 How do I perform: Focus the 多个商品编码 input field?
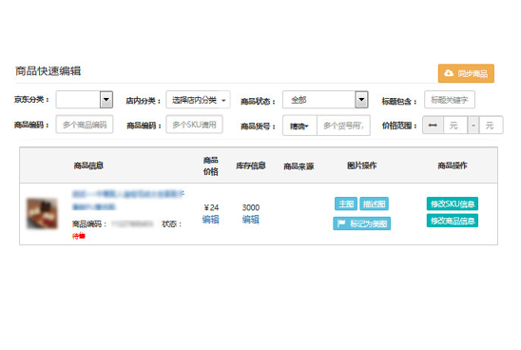click(85, 125)
